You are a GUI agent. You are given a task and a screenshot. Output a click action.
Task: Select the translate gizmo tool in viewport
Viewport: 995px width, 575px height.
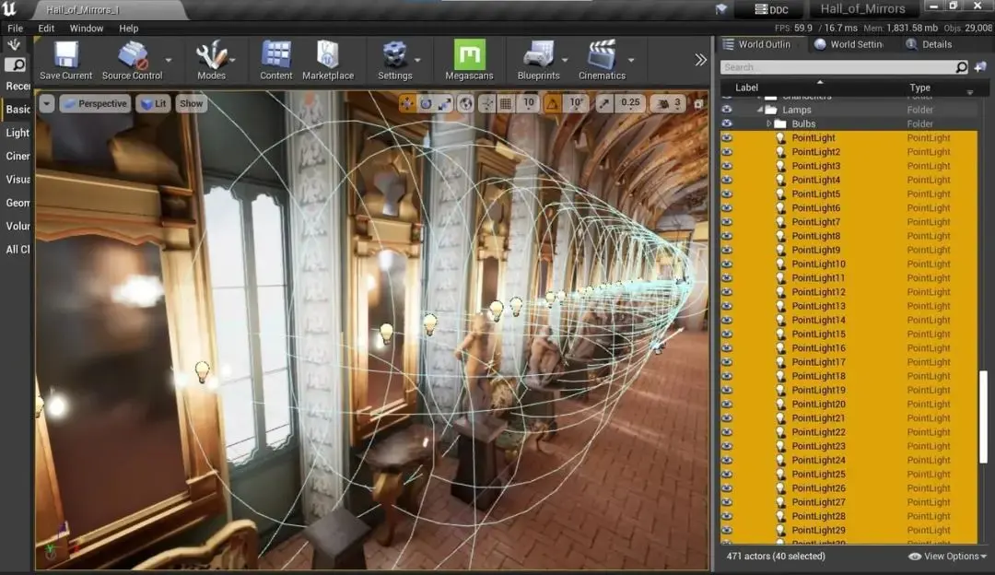coord(407,103)
